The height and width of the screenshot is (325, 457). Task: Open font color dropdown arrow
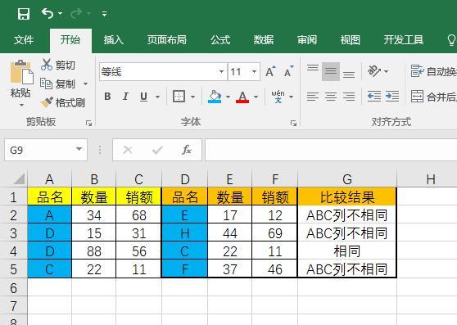click(256, 97)
